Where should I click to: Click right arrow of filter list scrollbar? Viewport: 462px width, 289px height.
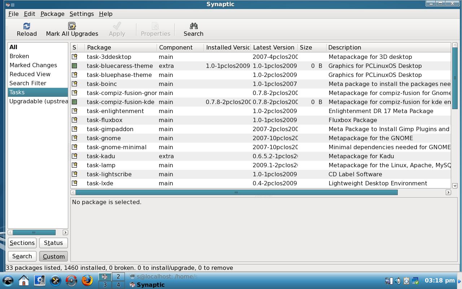(65, 232)
